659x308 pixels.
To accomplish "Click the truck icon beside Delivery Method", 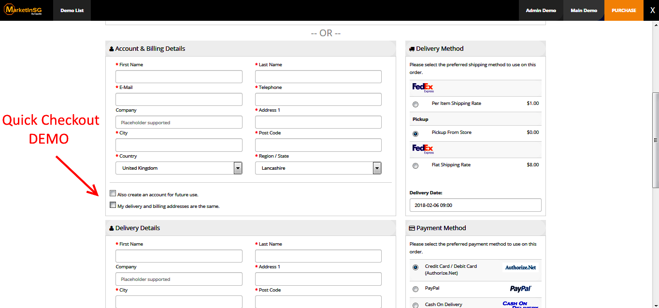I will click(x=412, y=49).
